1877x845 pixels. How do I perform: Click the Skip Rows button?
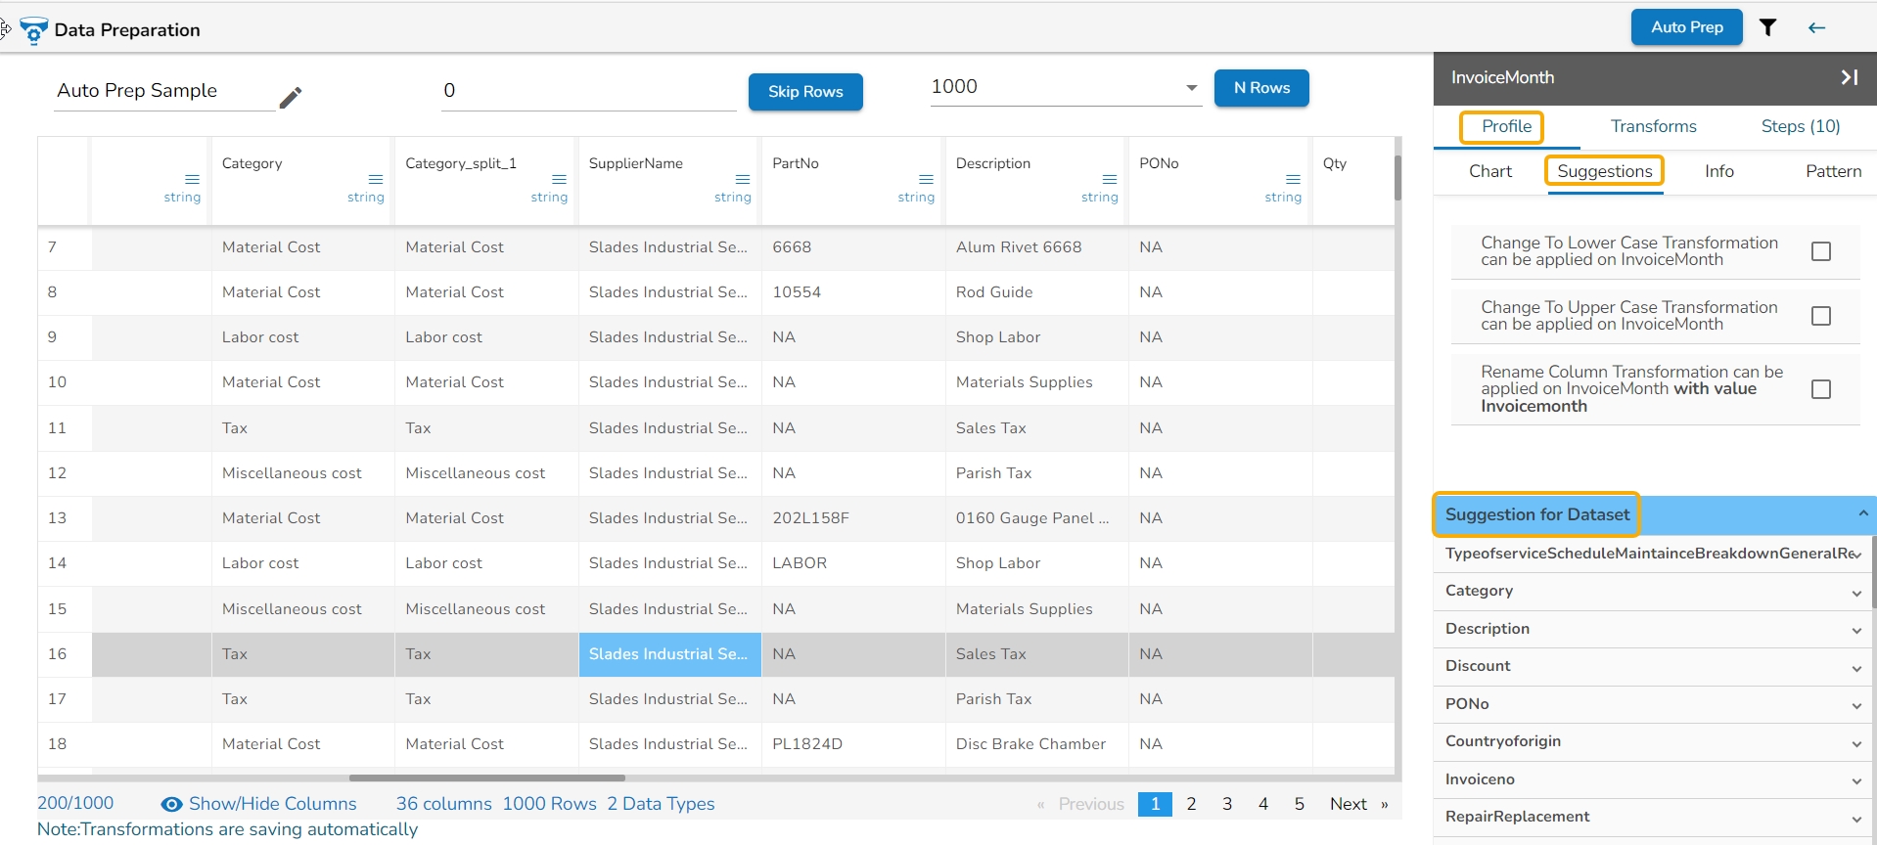[x=804, y=92]
